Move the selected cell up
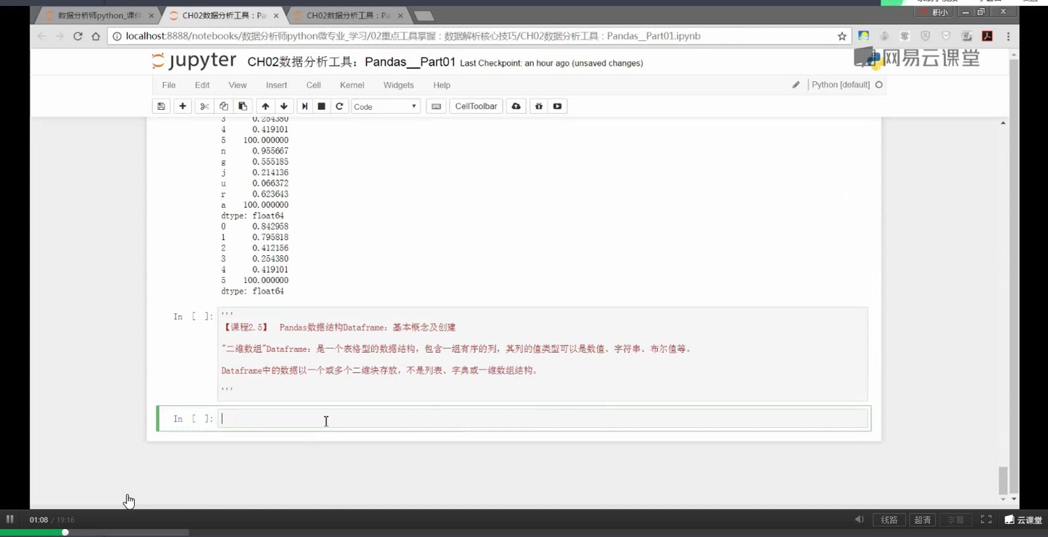1048x537 pixels. tap(265, 106)
